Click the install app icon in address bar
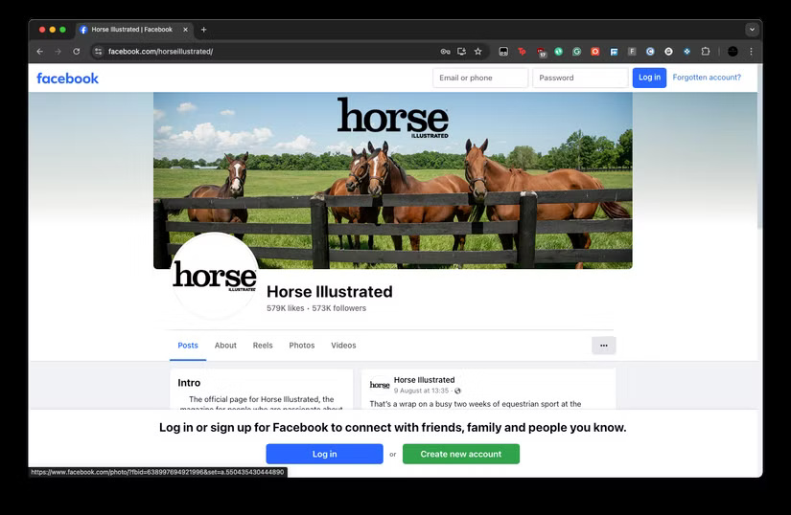The height and width of the screenshot is (515, 791). pos(461,52)
